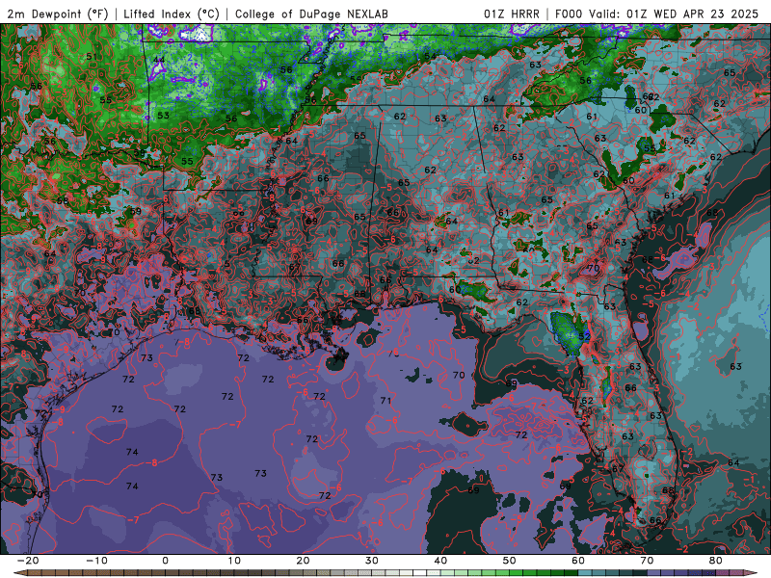Click the 'College of DuPage NEXLAB' label

coord(311,13)
